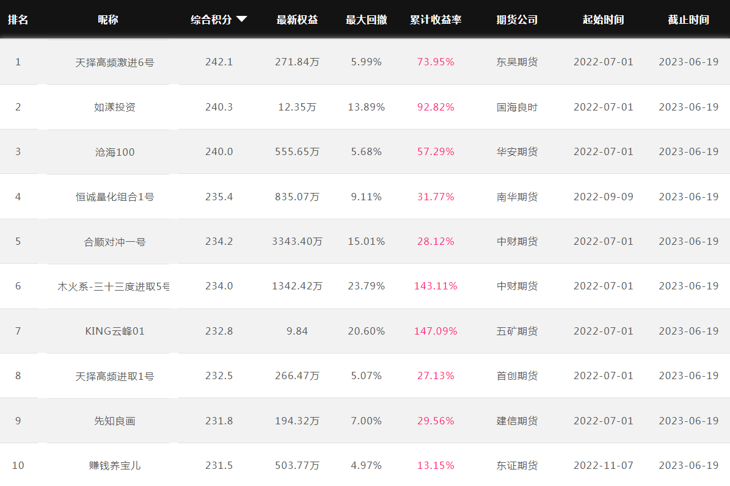Select return rate 73.95%

tap(436, 62)
